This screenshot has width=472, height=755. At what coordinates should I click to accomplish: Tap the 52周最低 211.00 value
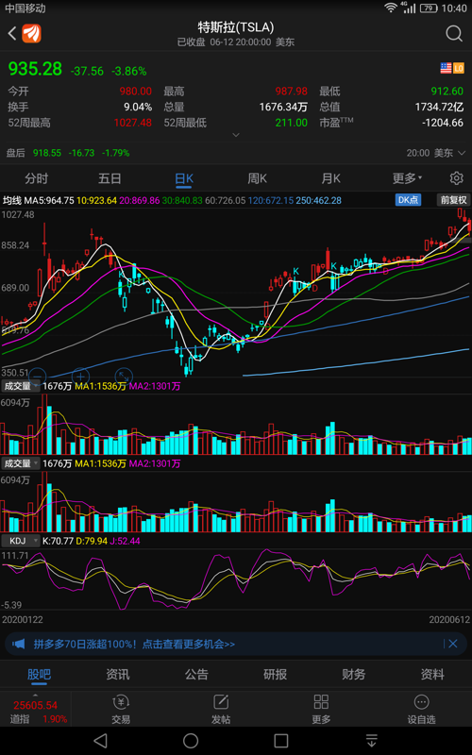[292, 123]
